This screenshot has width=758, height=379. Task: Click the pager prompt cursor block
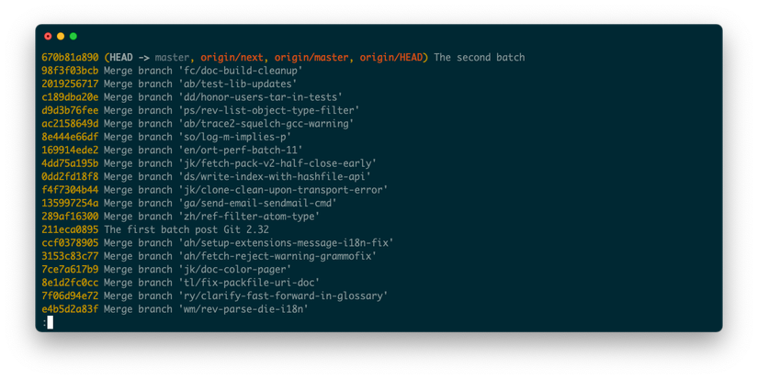tap(50, 322)
